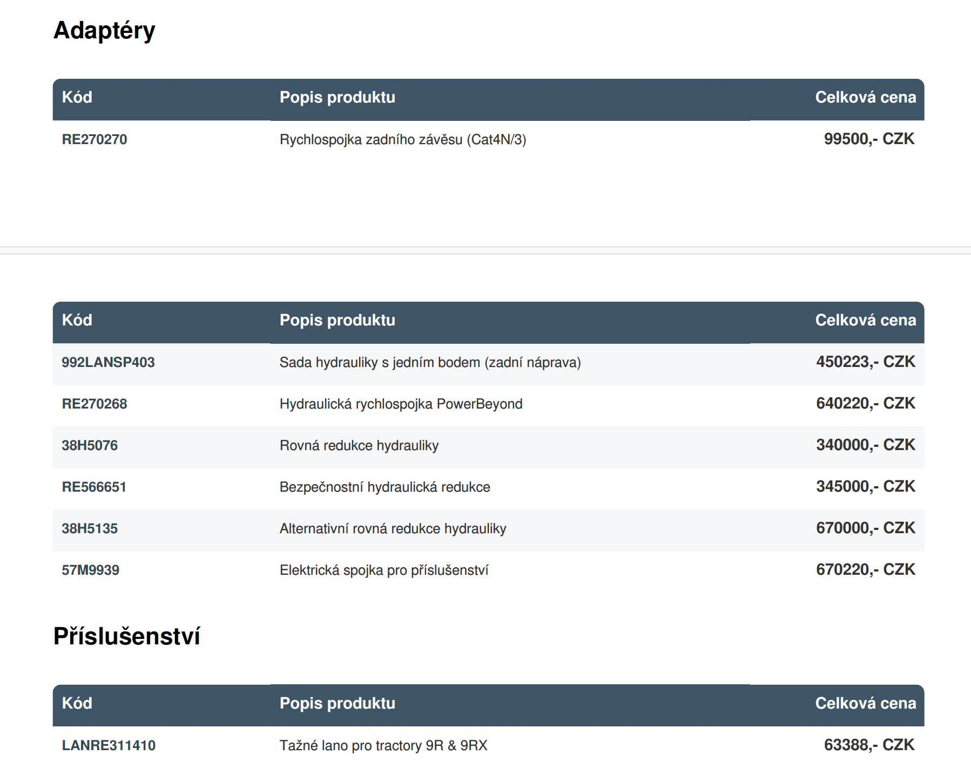Click 'Celková cena' header in Adaptéry table
The image size is (971, 762).
(865, 97)
